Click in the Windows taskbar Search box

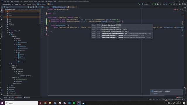pyautogui.click(x=21, y=103)
